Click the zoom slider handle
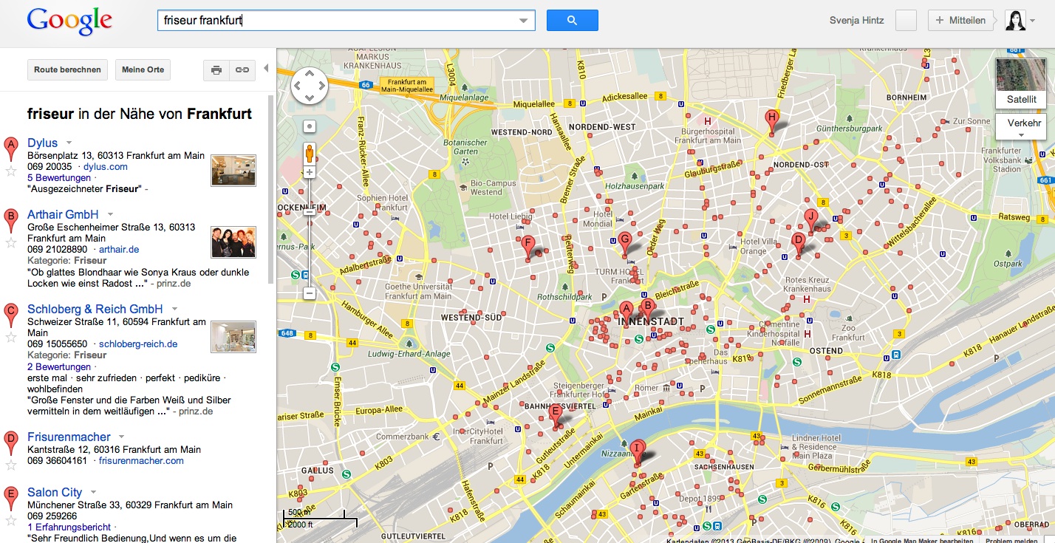The width and height of the screenshot is (1055, 543). pyautogui.click(x=310, y=212)
